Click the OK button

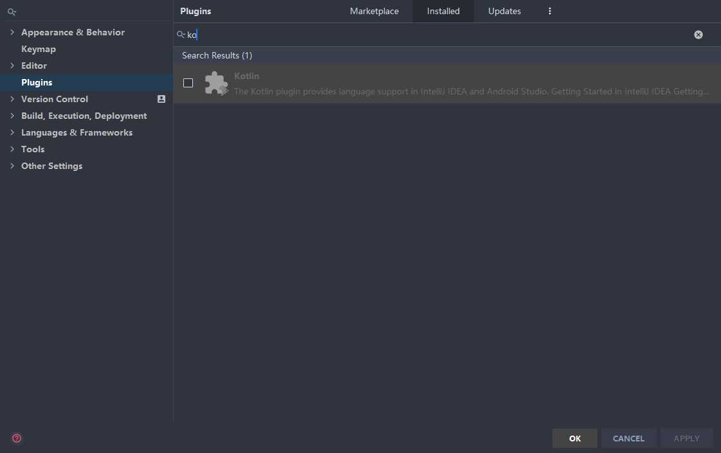click(x=574, y=438)
